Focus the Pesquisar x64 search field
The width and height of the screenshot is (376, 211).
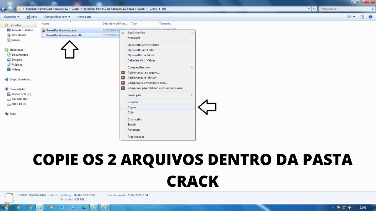pos(344,9)
